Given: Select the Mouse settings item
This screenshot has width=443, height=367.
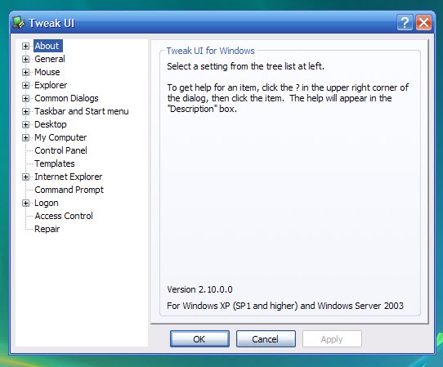Looking at the screenshot, I should (47, 72).
